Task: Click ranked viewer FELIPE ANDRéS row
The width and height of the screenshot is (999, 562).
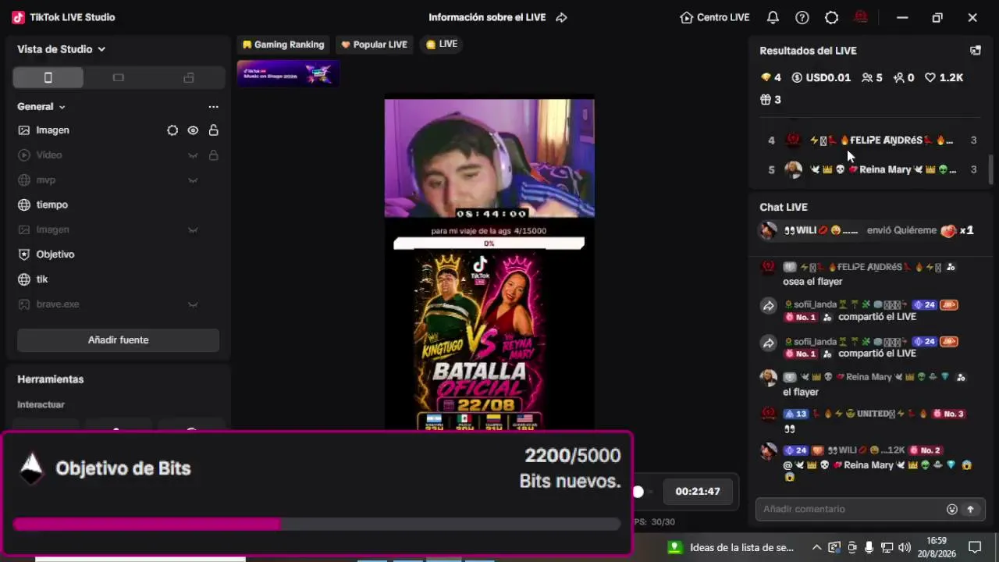Action: [871, 140]
